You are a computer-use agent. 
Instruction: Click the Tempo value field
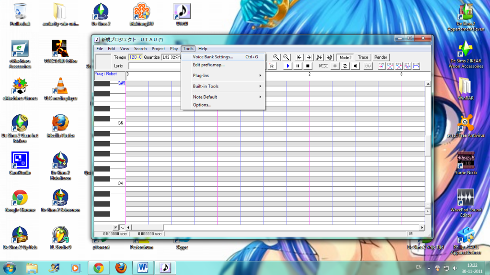click(136, 57)
